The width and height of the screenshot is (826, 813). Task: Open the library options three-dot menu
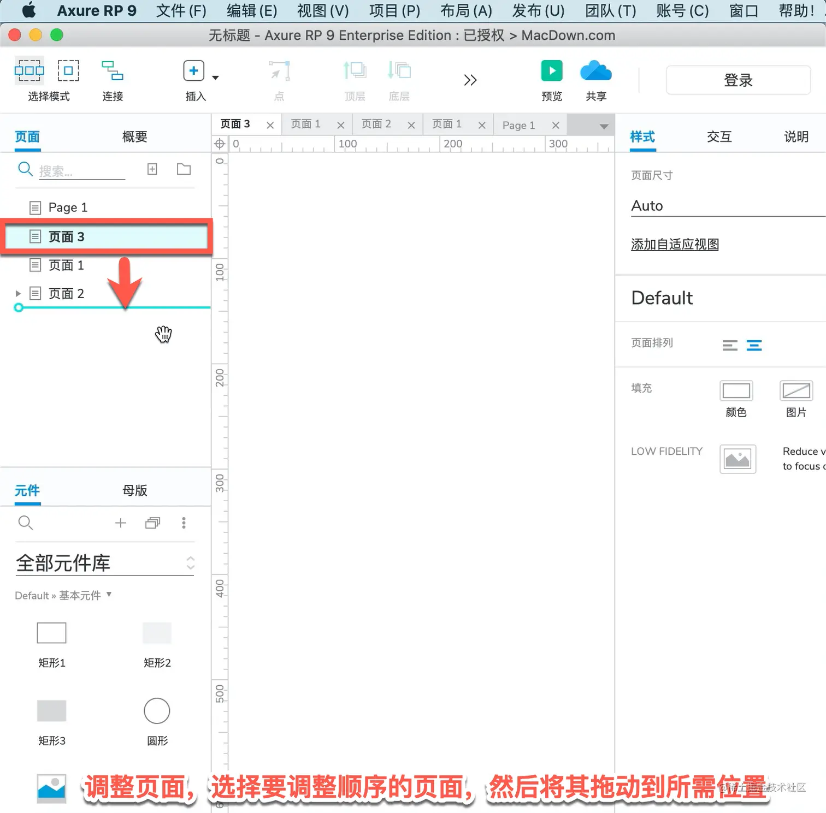pos(184,523)
